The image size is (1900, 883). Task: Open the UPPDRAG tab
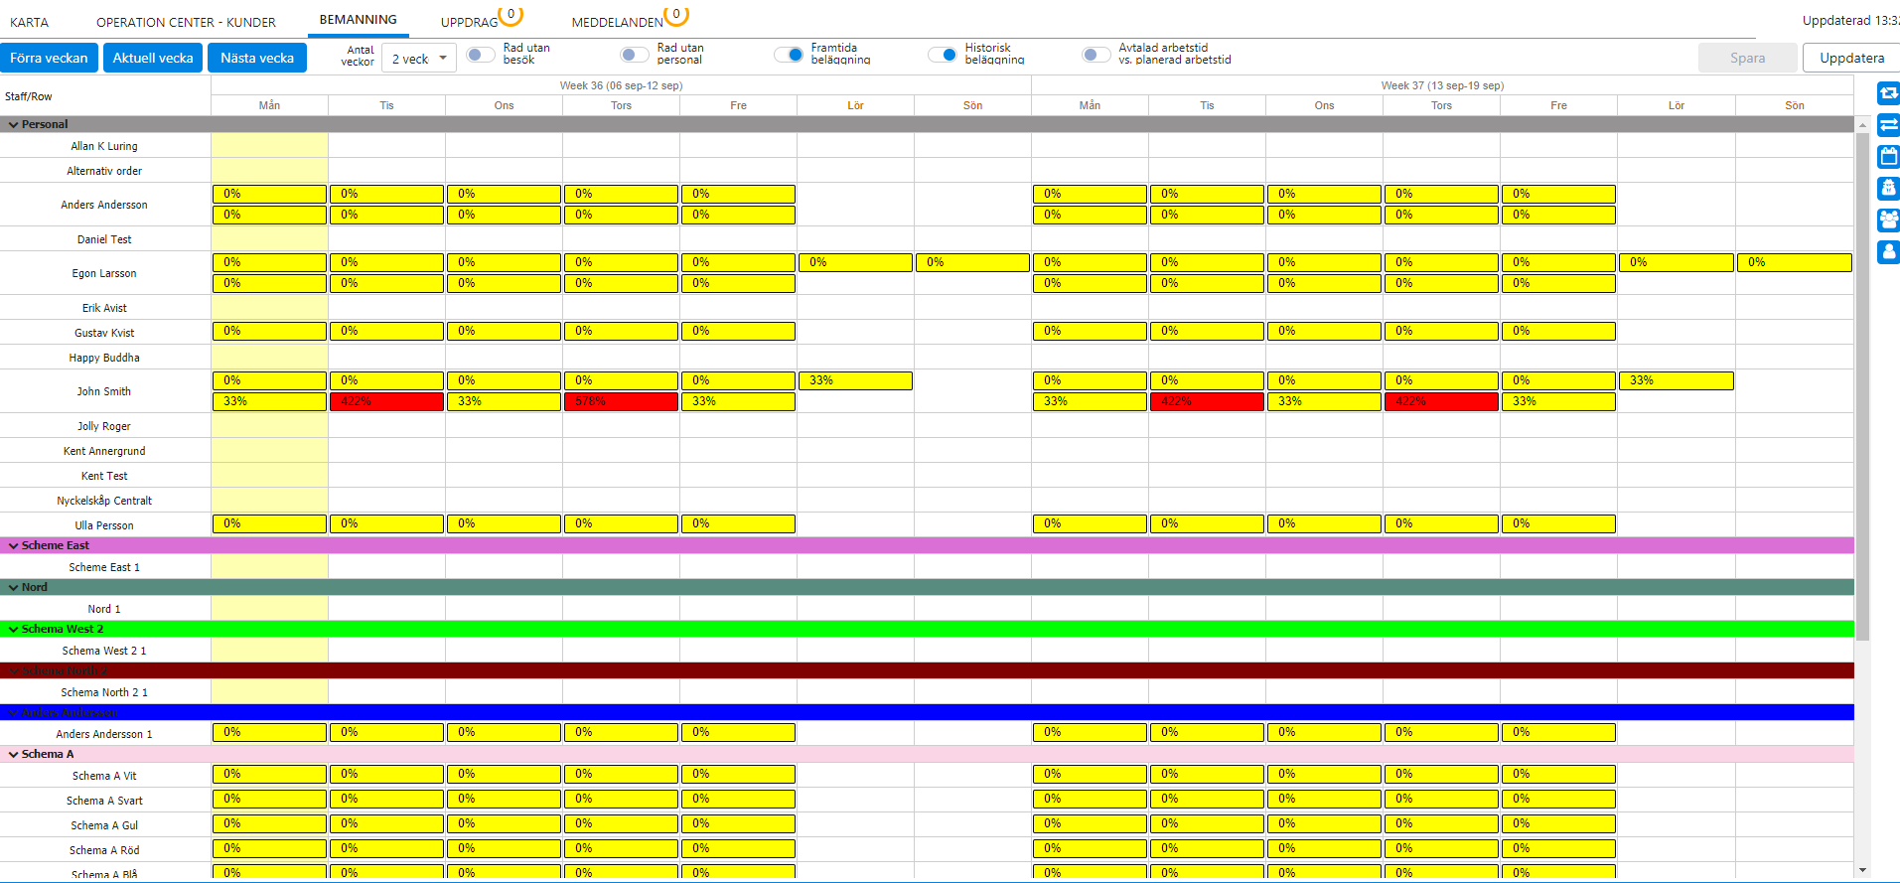pyautogui.click(x=470, y=22)
